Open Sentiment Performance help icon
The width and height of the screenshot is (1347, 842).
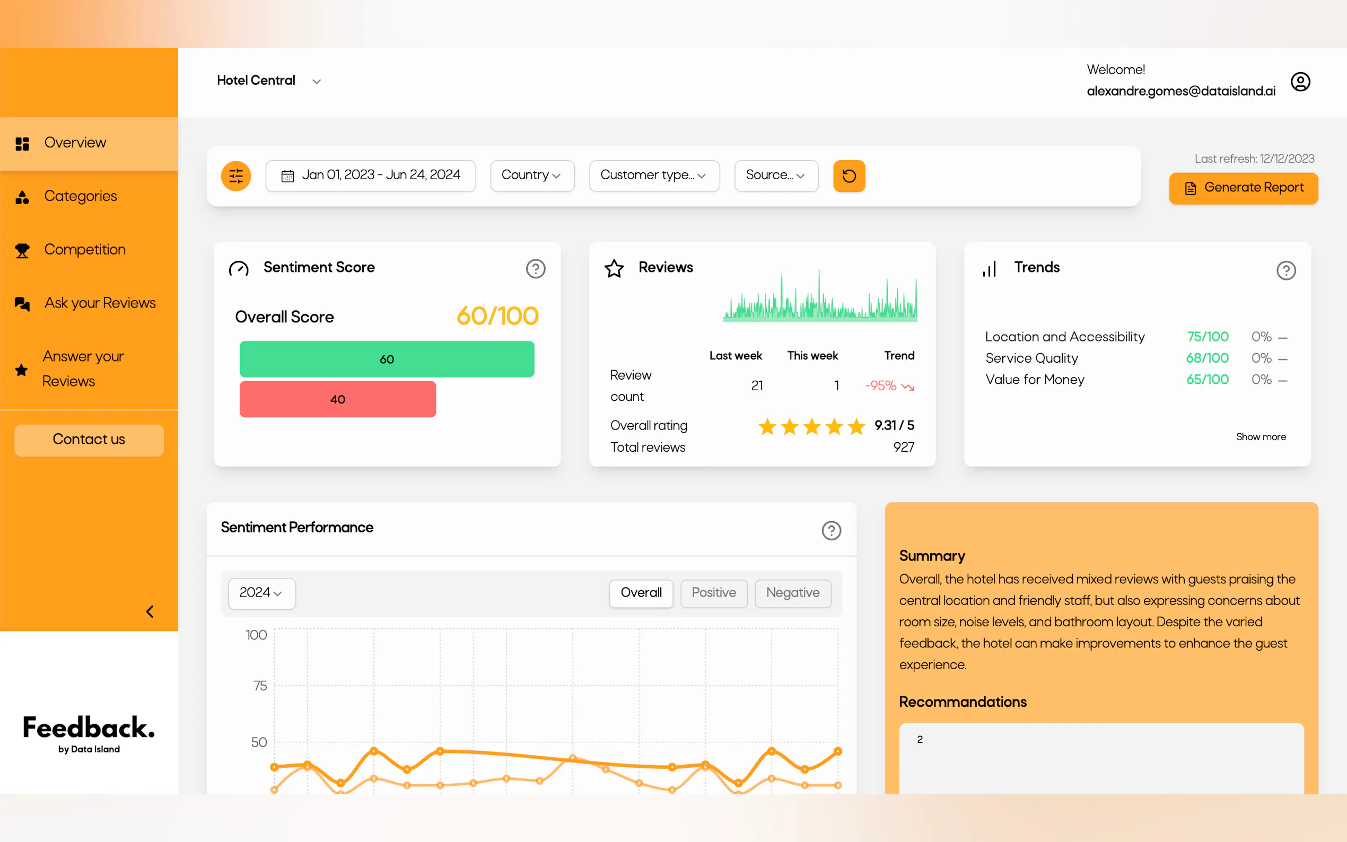tap(831, 530)
